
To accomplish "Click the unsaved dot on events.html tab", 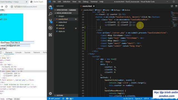I will tap(94, 6).
